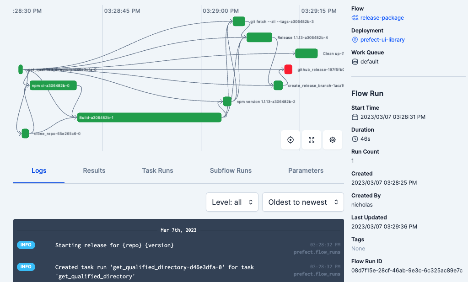
Task: Click the clock icon next to 46s duration
Action: 355,139
